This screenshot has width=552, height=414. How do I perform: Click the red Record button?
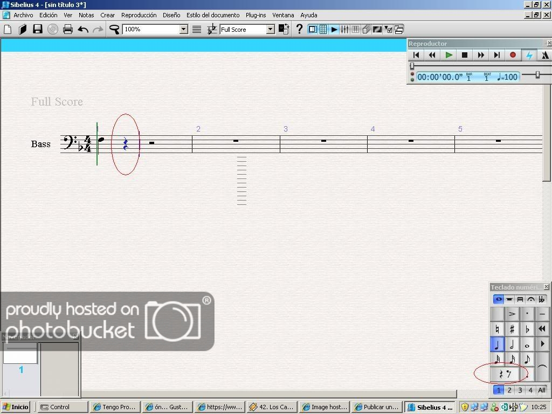513,55
